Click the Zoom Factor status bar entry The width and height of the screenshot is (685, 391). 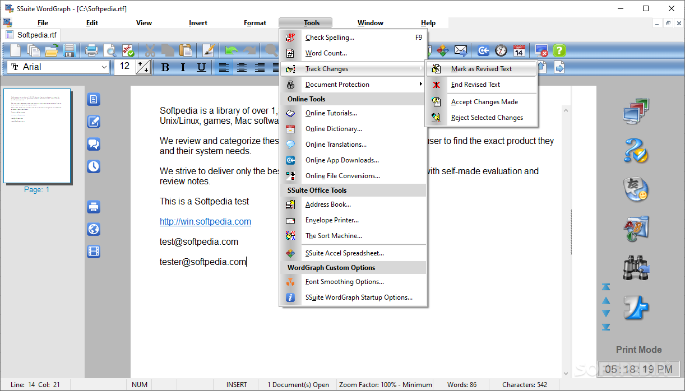(x=386, y=385)
